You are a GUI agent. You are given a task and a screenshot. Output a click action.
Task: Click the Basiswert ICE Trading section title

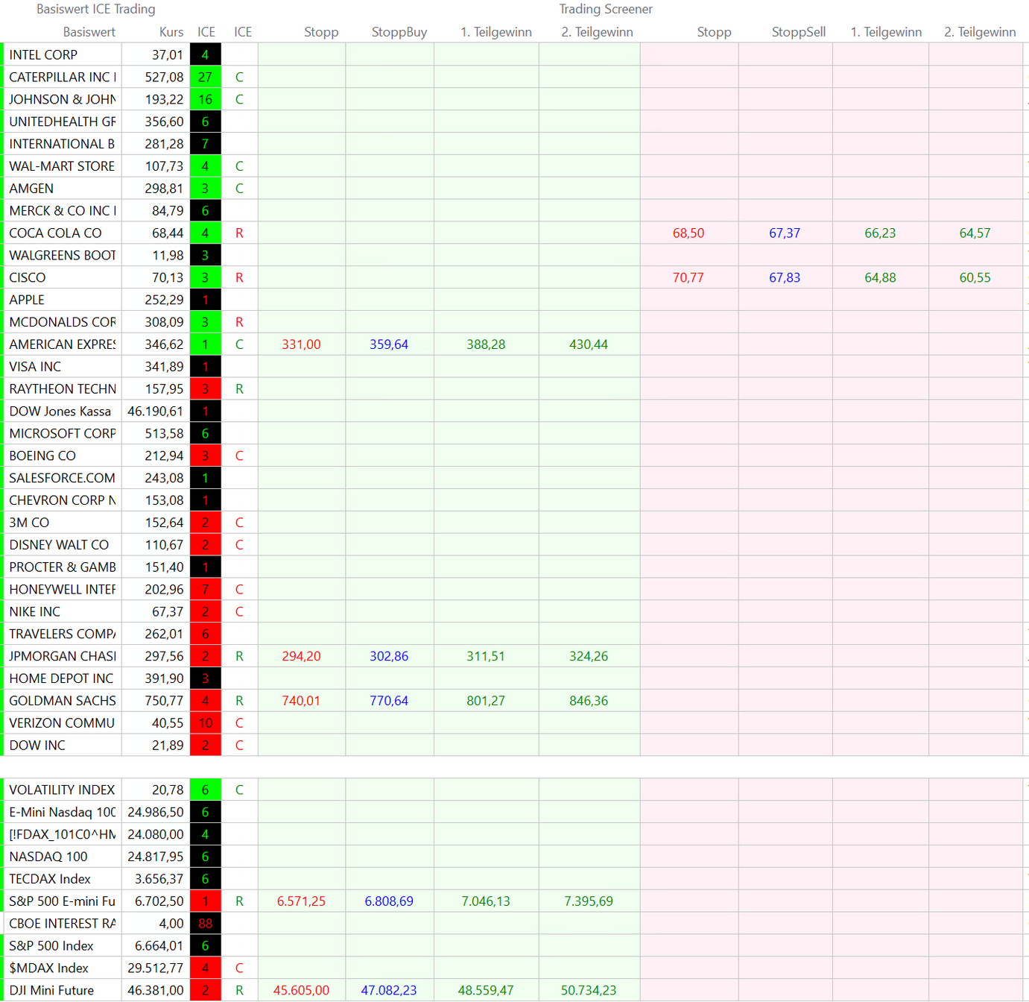click(x=96, y=9)
